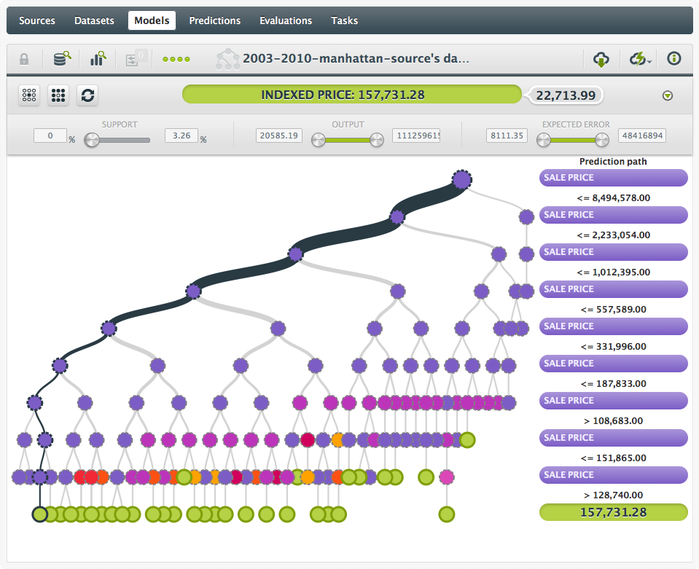
Task: Click the root node of the tree
Action: pyautogui.click(x=461, y=178)
